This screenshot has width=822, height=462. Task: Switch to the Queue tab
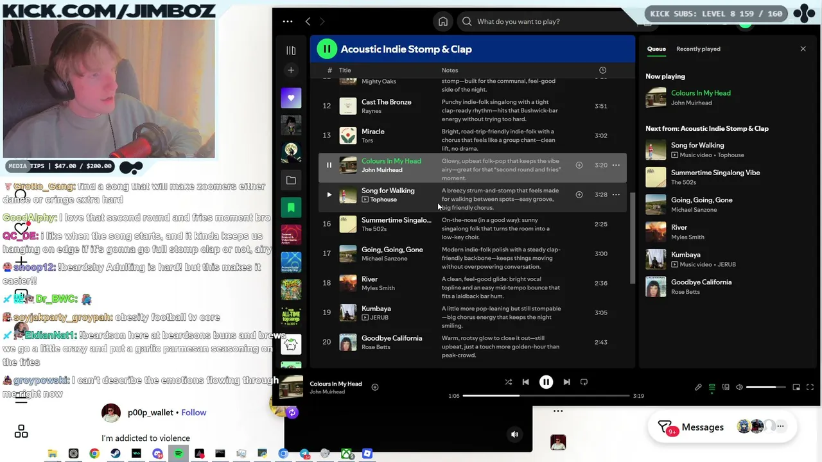coord(656,49)
